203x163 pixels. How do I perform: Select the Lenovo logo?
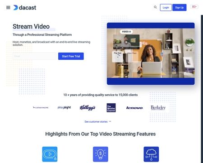tap(134, 108)
